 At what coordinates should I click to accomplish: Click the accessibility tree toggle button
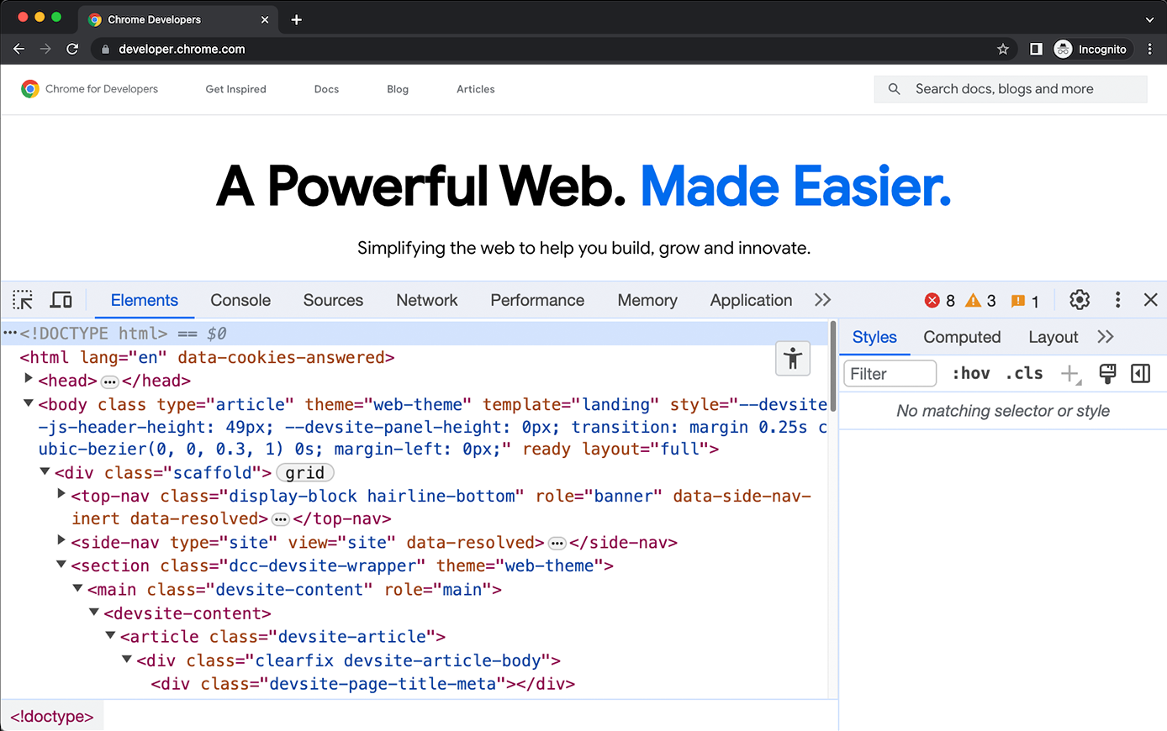[x=793, y=359]
